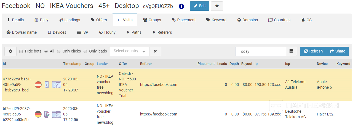Select the Only clicks radio option
Image resolution: width=353 pixels, height=129 pixels.
coord(59,51)
